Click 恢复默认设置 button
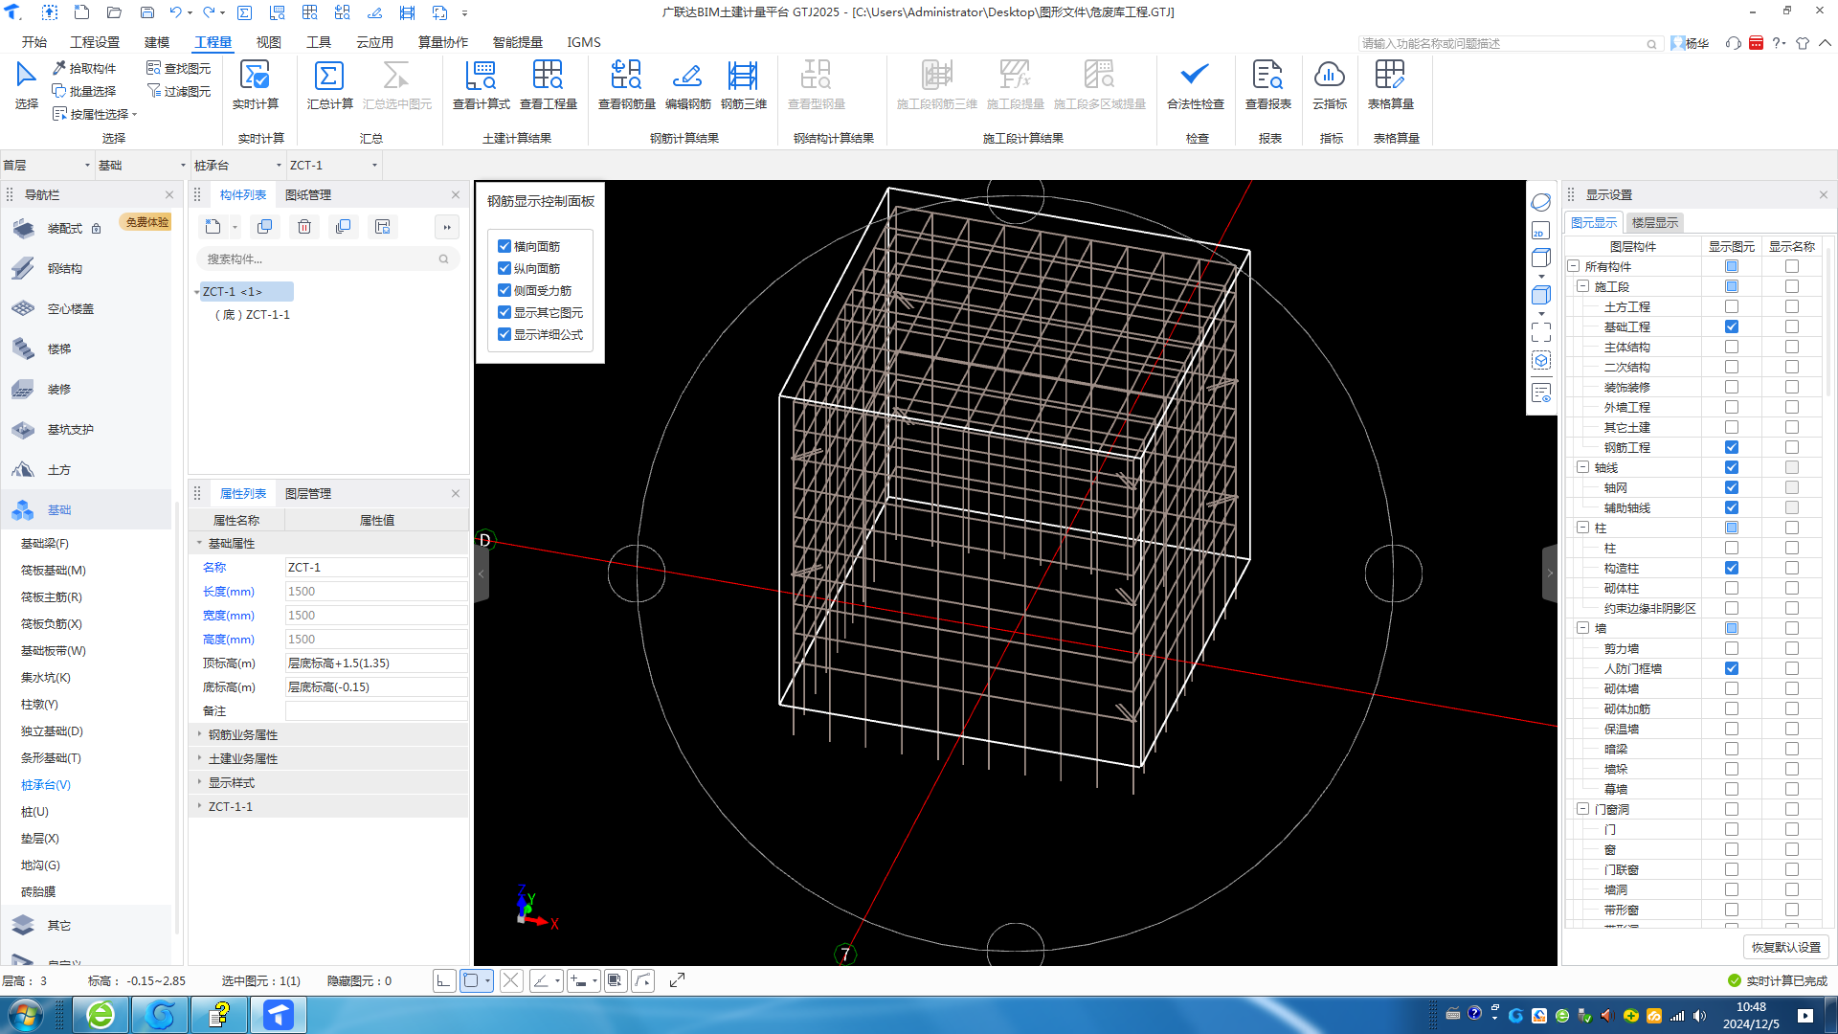This screenshot has height=1034, width=1838. (x=1785, y=947)
